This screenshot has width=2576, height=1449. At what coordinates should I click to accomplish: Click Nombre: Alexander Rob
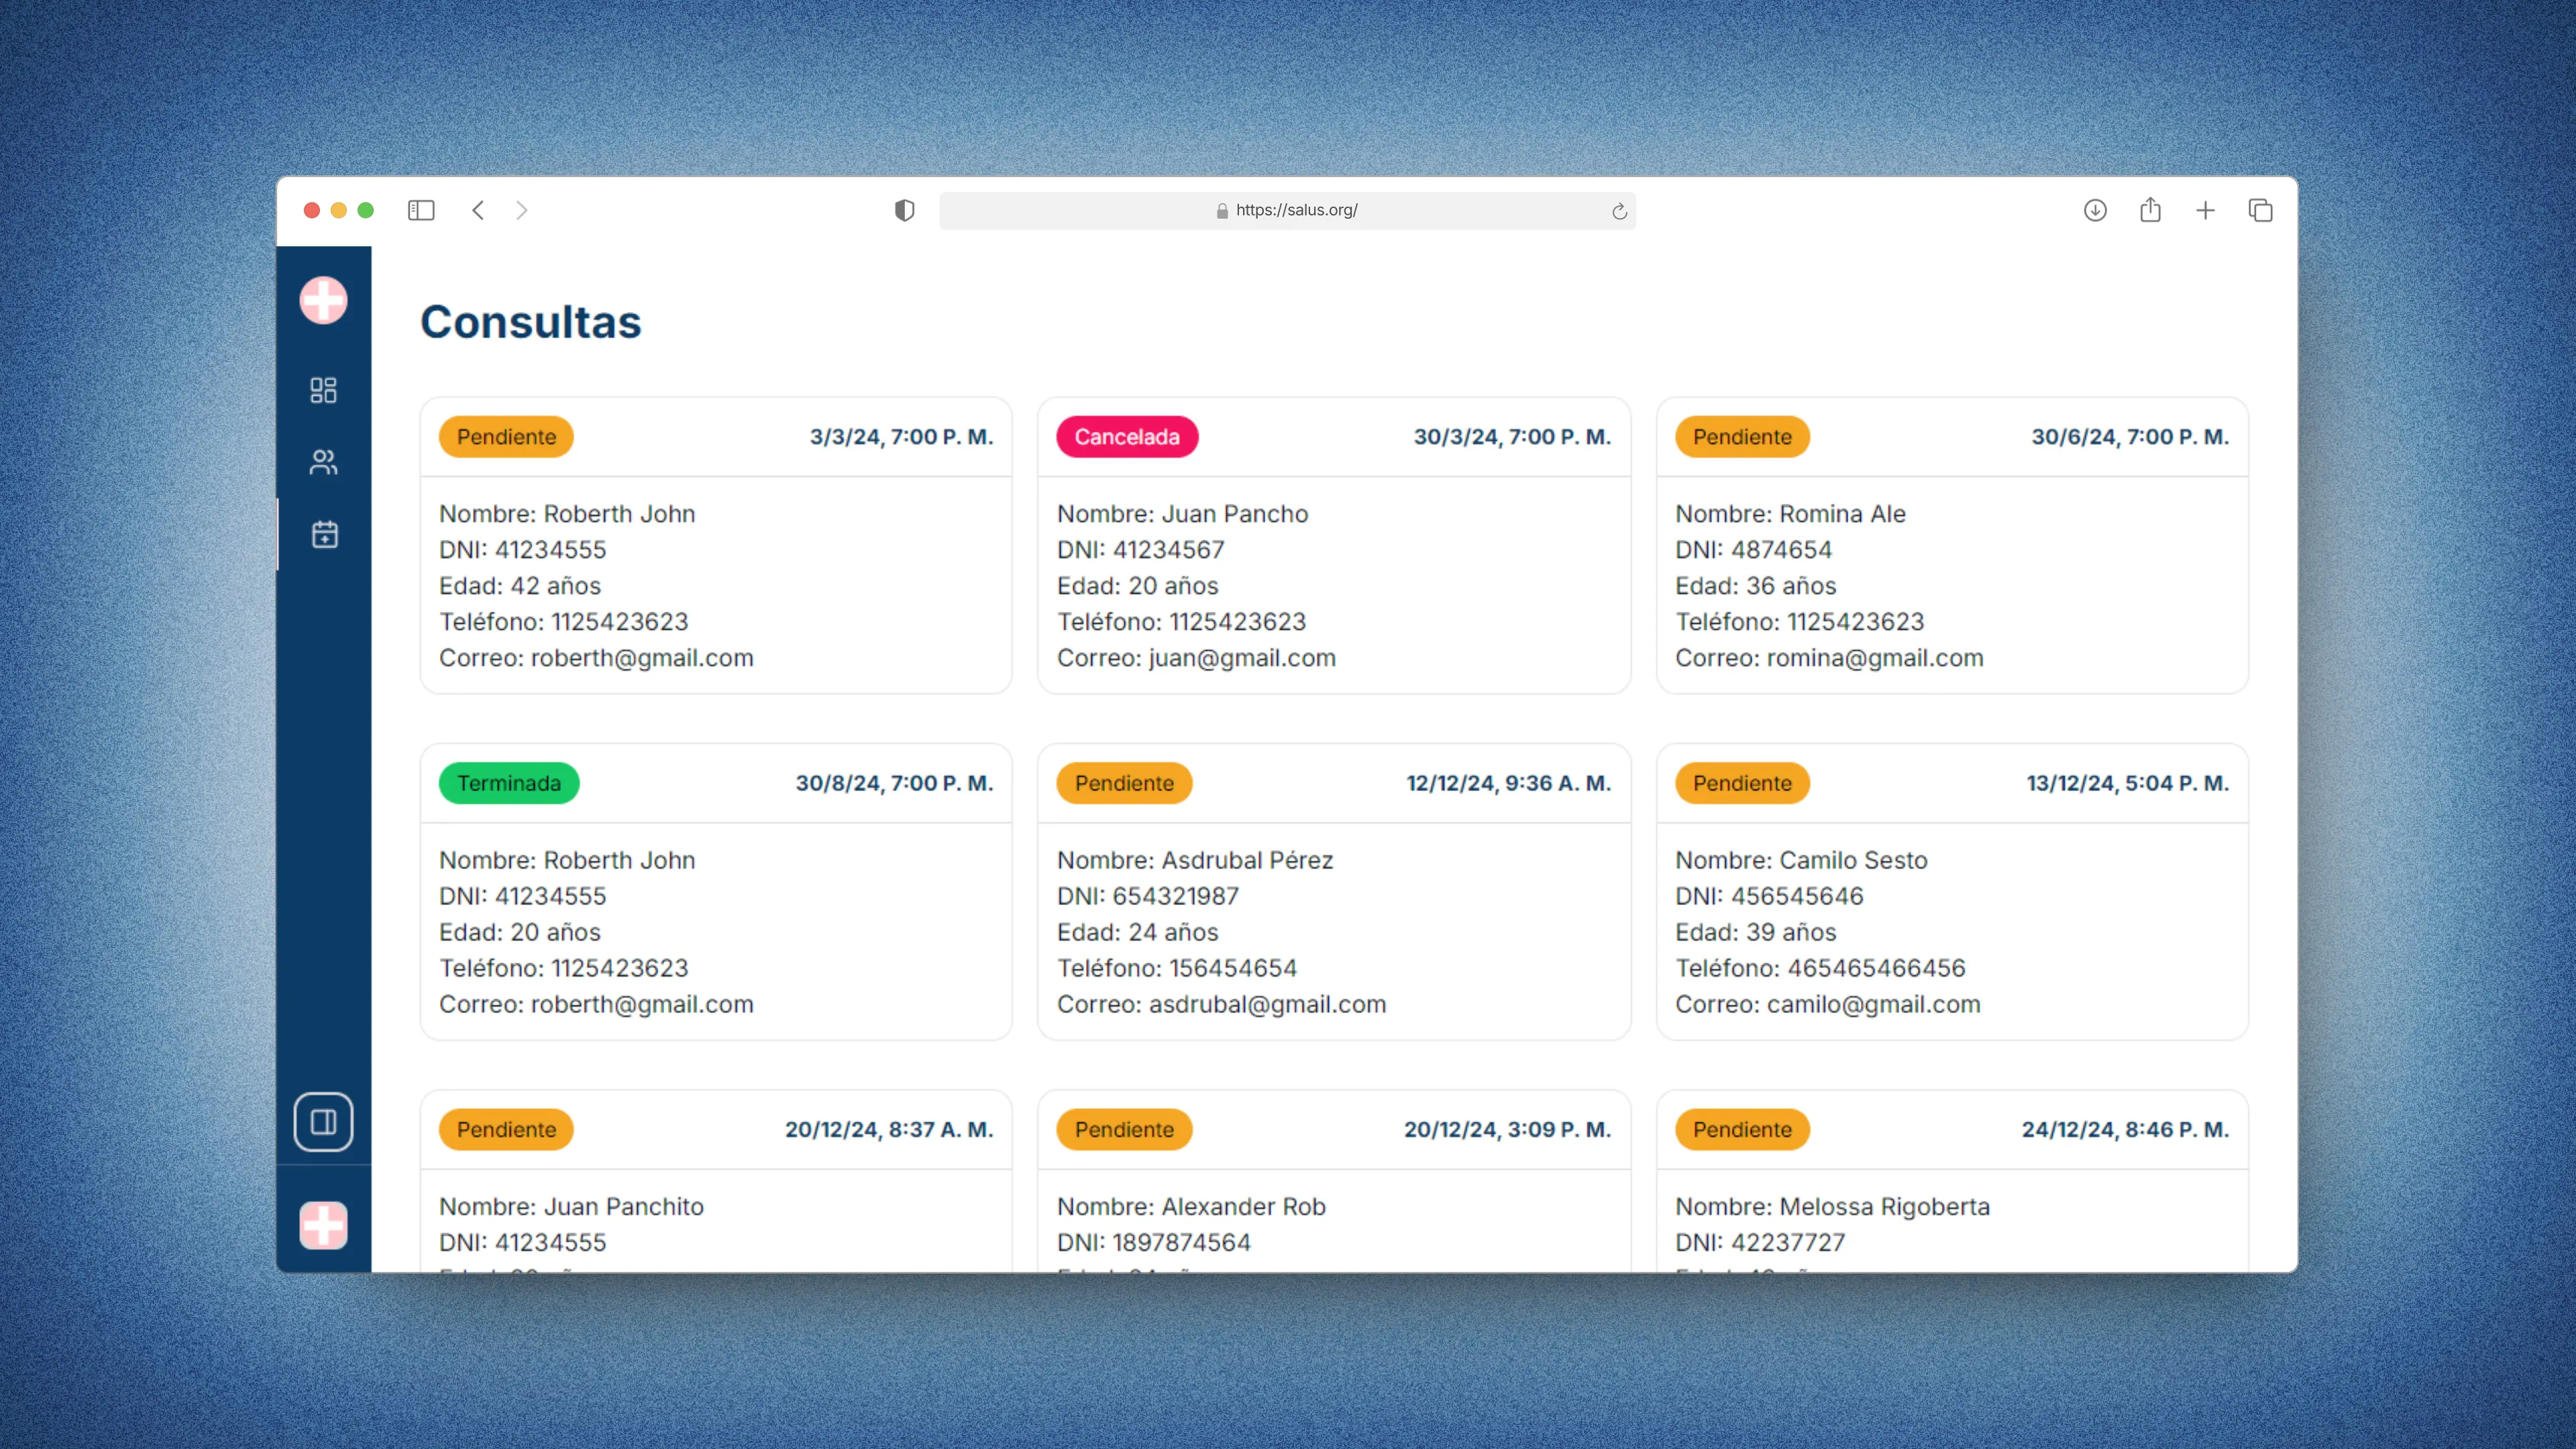(1191, 1206)
